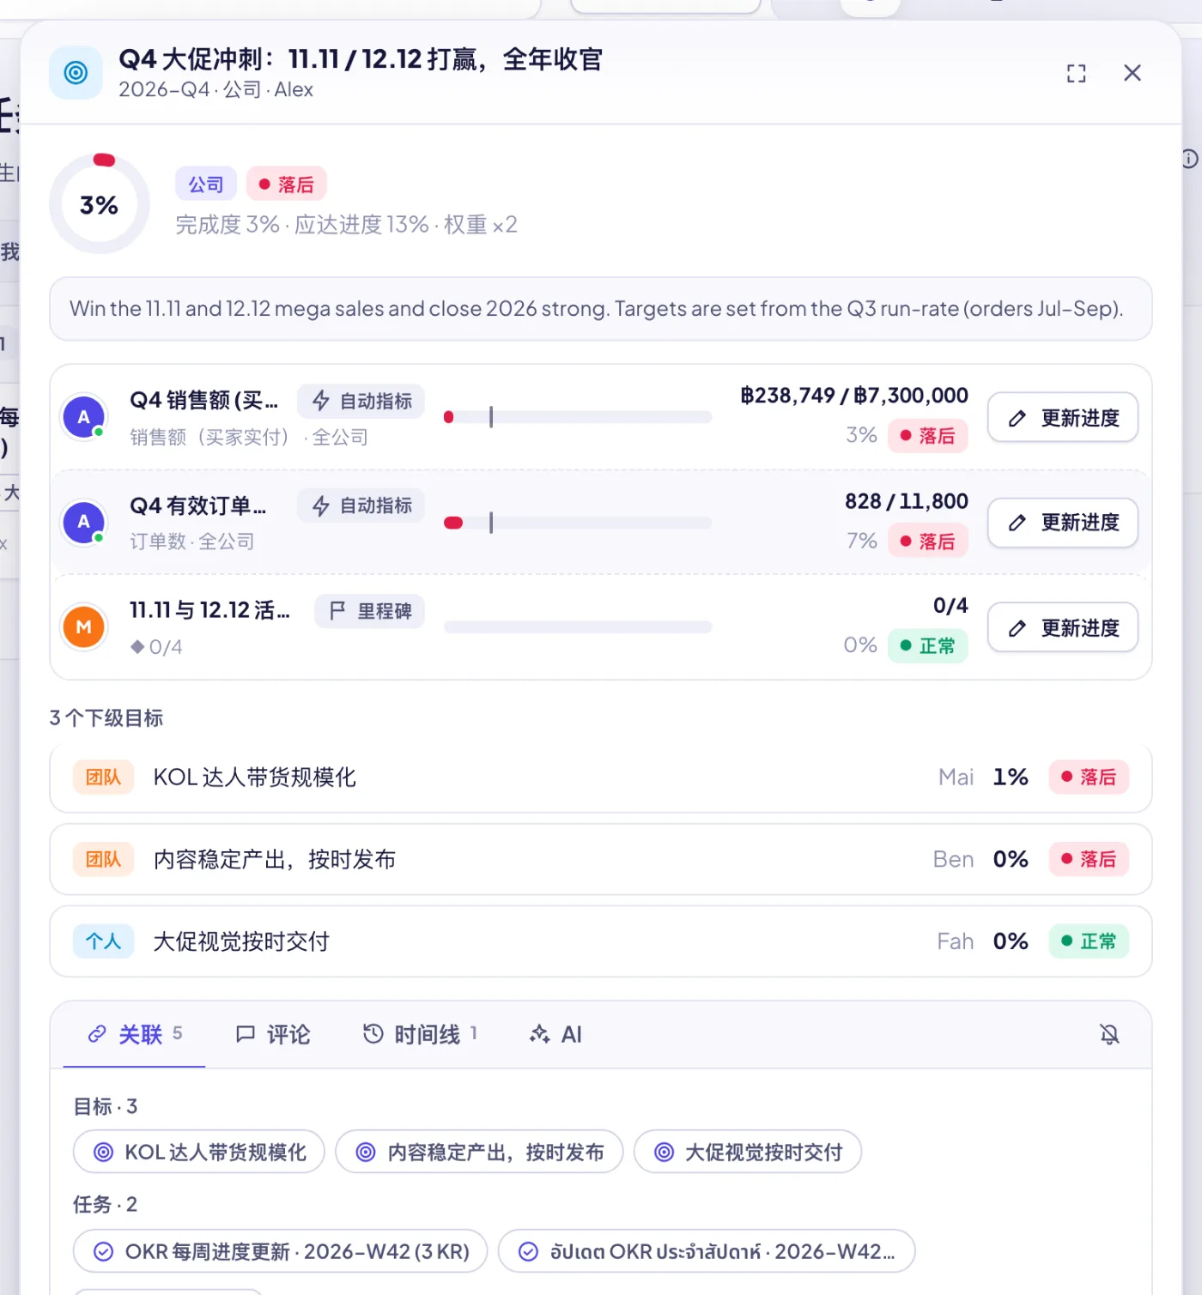Click 自动指标 badge on Q4 有效订单 row
Screen dimensions: 1202x1295
click(361, 505)
